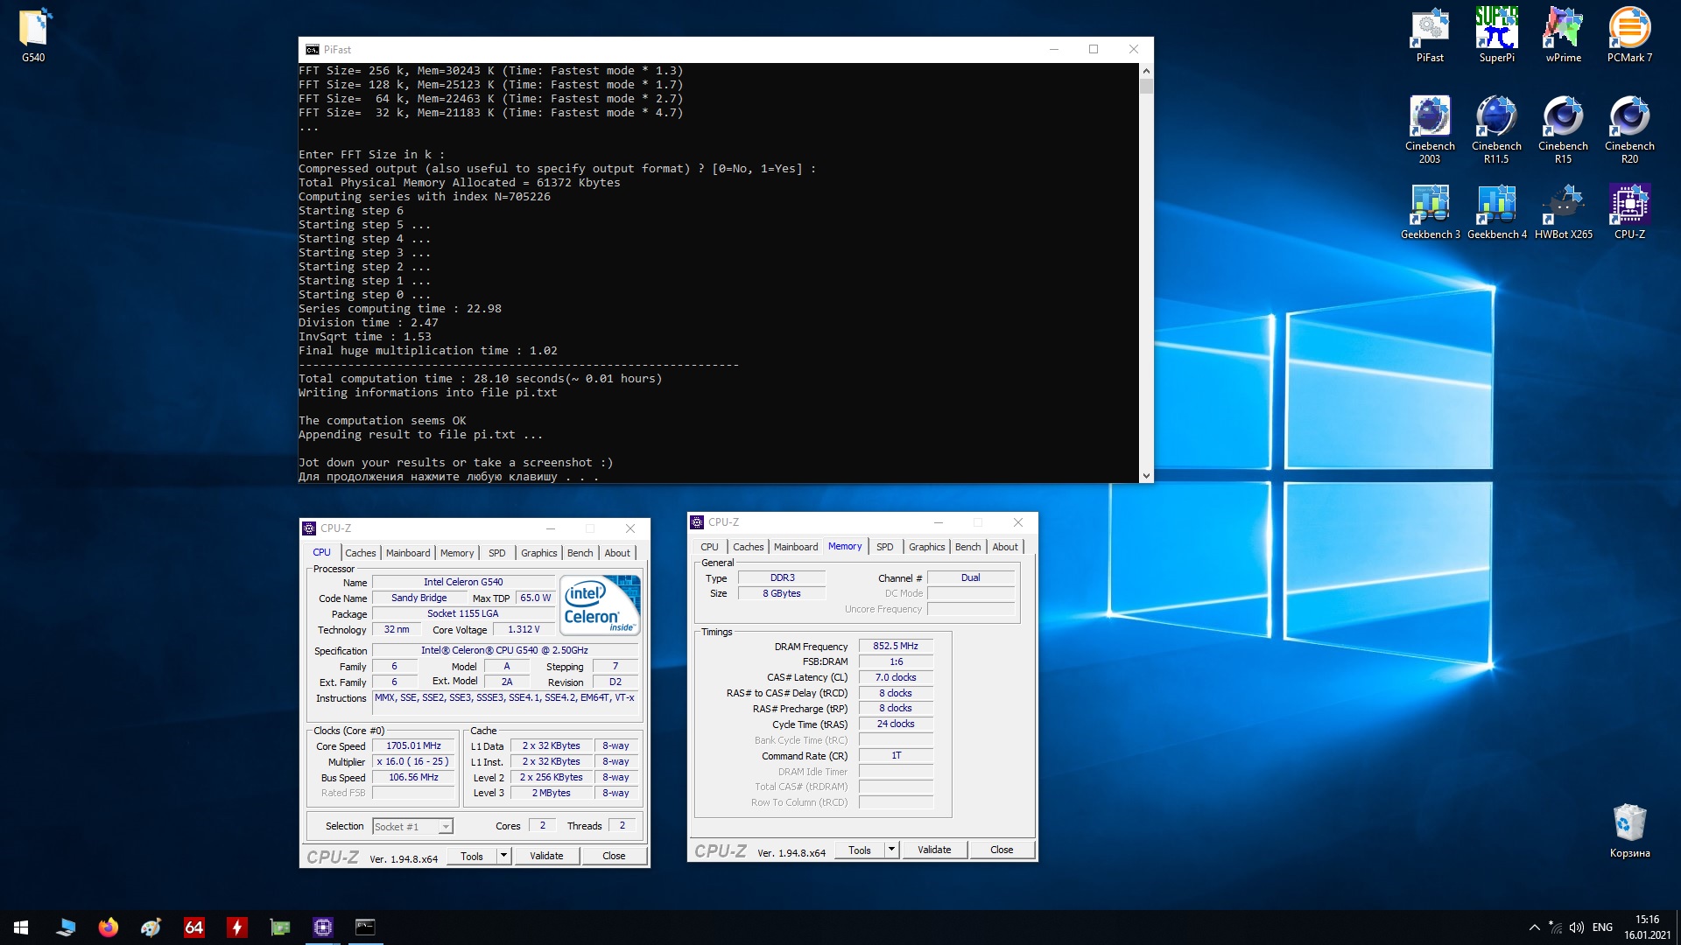Open the ENG language indicator
1681x945 pixels.
[x=1602, y=927]
